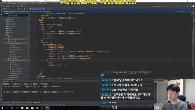Select the red package-lock.json file
The width and height of the screenshot is (195, 110).
coord(16,67)
